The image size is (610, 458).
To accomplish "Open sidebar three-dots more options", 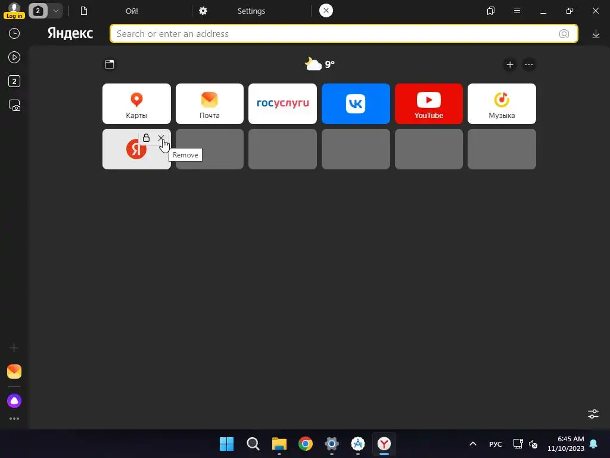I will [14, 419].
